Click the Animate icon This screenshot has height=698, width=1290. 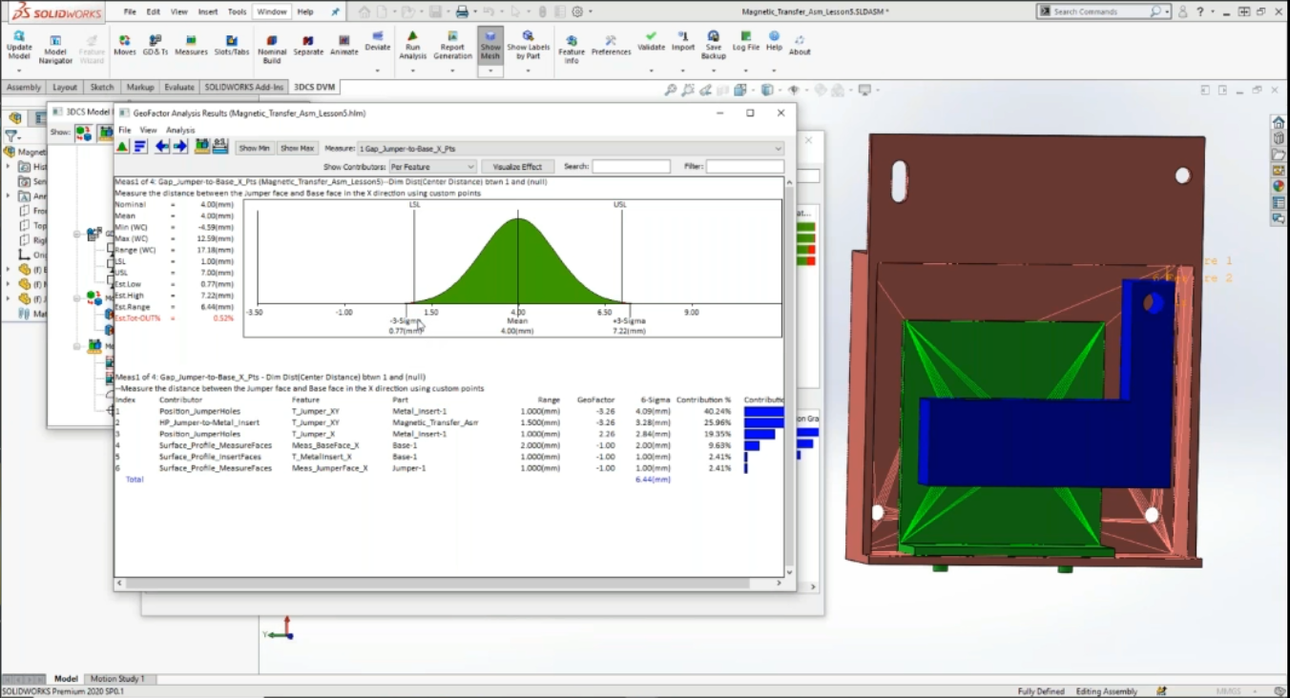pyautogui.click(x=343, y=44)
